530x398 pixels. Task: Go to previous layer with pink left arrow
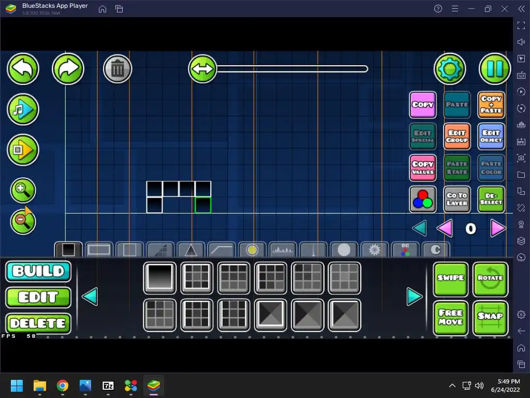click(445, 229)
